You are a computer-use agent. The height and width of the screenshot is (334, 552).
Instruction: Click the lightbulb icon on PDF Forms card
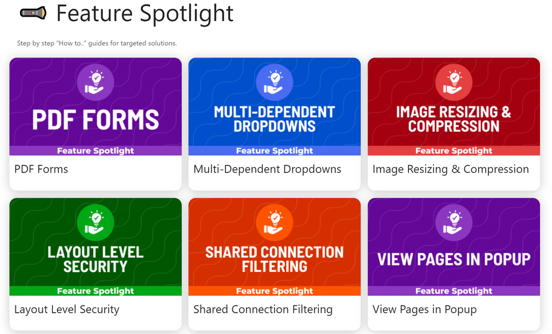95,82
